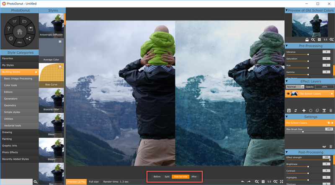The image size is (335, 185).
Task: Click the flatten layers icon in Effect Layers
Action: [x=324, y=110]
